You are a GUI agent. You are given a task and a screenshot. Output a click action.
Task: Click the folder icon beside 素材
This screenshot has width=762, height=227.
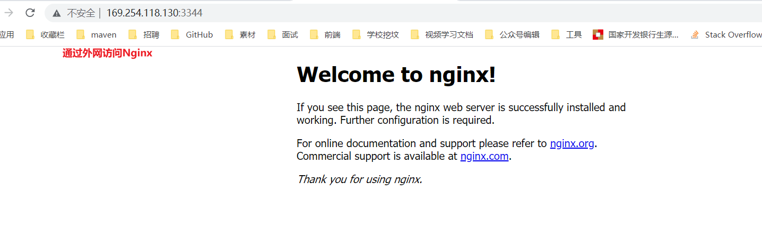point(229,35)
